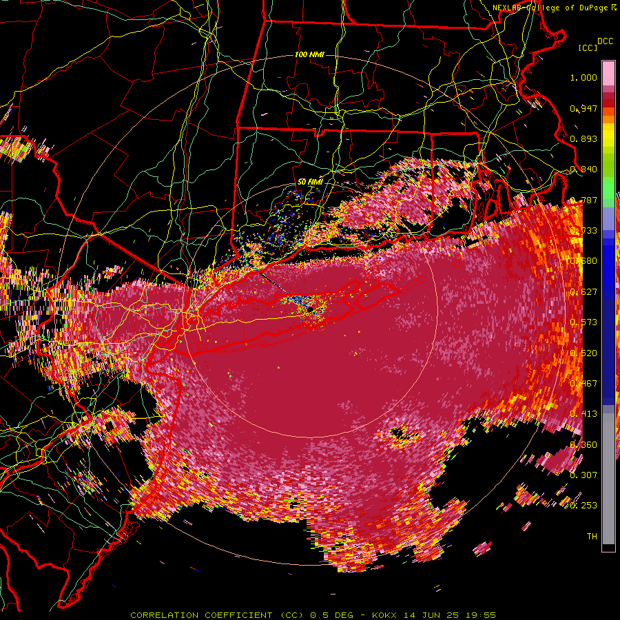Click the 0.413 value on the scale
Screen dimensions: 620x620
pos(583,414)
